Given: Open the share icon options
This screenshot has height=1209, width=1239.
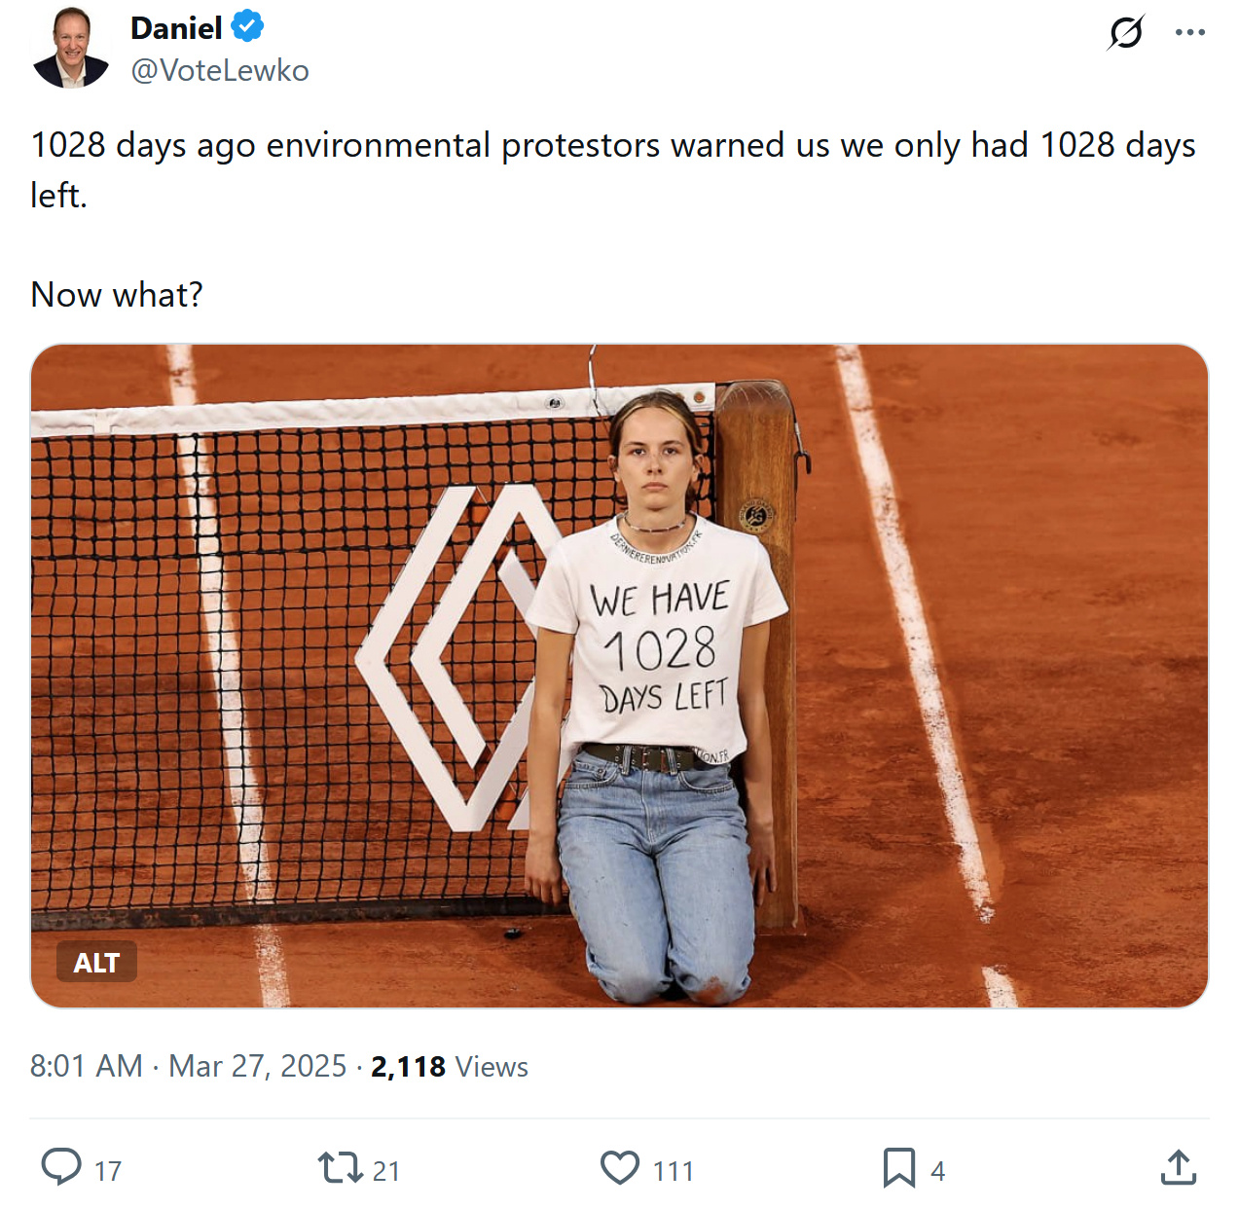Looking at the screenshot, I should point(1178,1167).
